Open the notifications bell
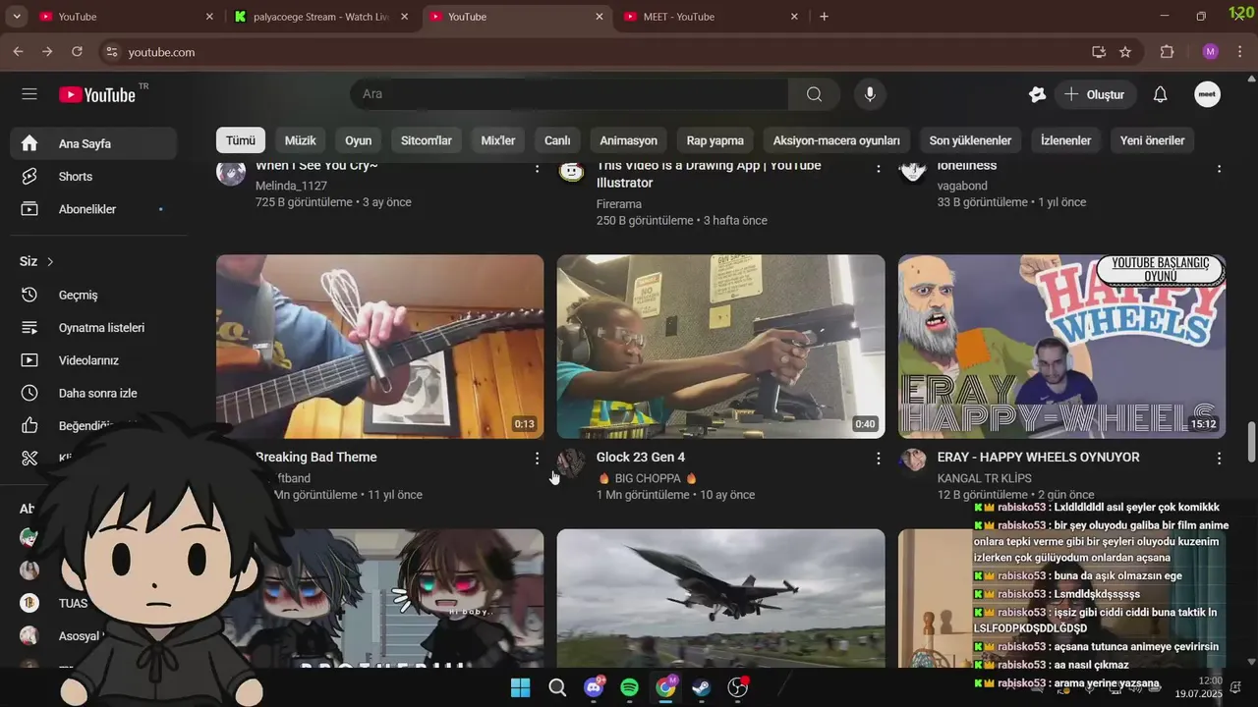The image size is (1258, 707). [x=1160, y=94]
